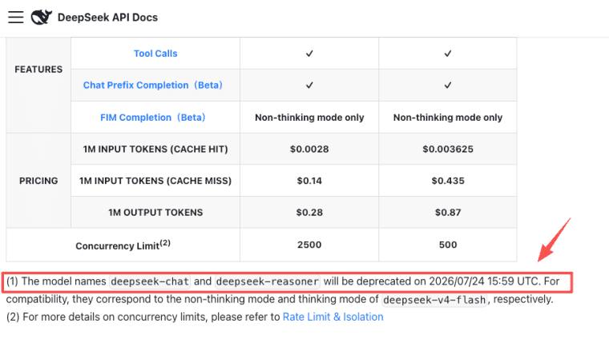This screenshot has height=339, width=609.
Task: Open the DeepSeek API Docs home title
Action: click(107, 18)
